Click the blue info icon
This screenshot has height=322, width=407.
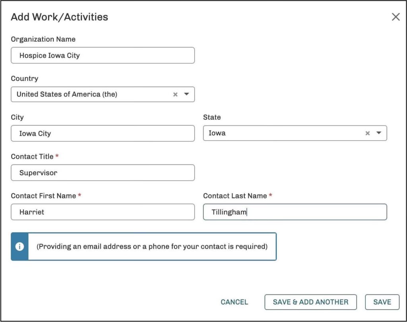tap(19, 246)
